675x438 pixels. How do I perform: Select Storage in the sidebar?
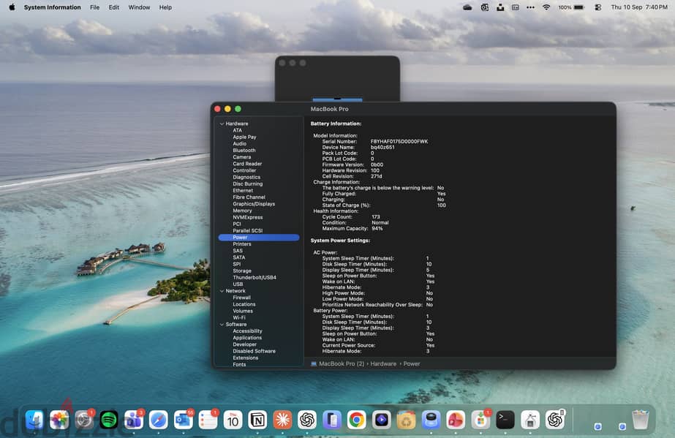(242, 271)
